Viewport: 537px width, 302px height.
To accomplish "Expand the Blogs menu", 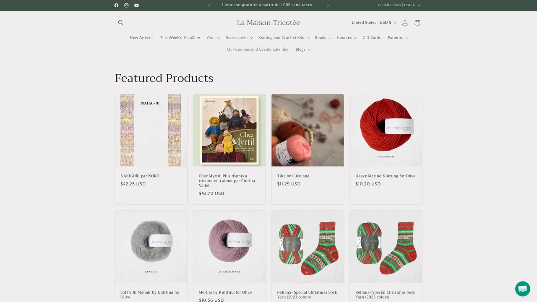I will pos(303,49).
